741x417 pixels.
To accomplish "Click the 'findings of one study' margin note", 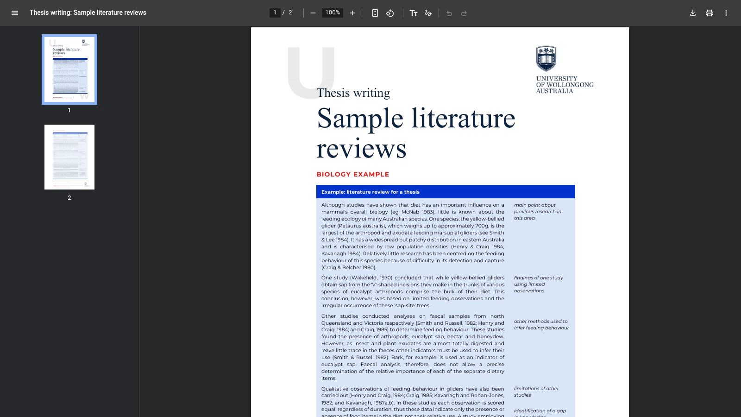I will (x=539, y=284).
